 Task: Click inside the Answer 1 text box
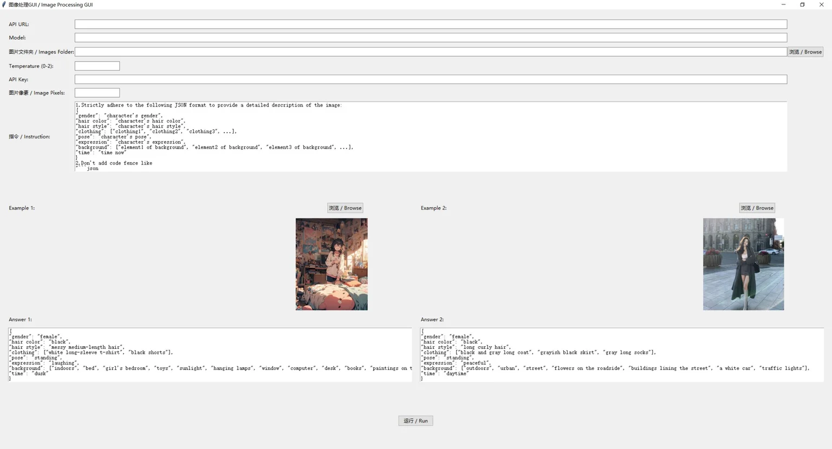210,355
